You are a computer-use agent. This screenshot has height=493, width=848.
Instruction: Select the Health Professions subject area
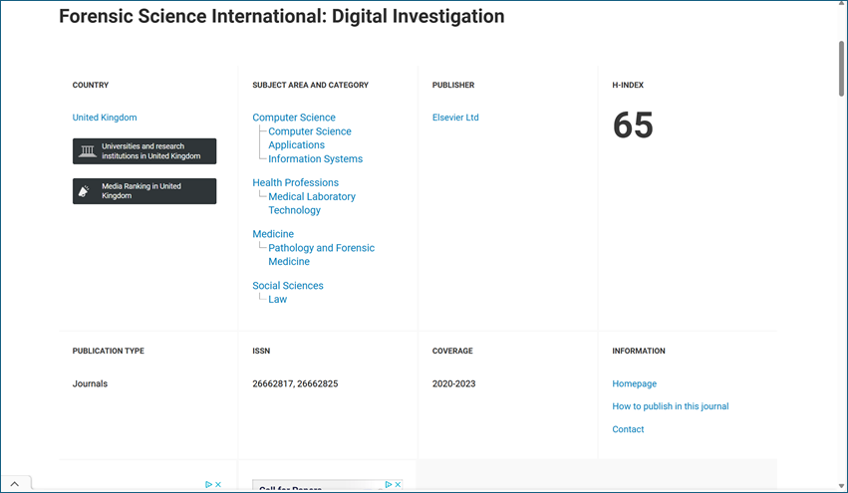pos(295,183)
